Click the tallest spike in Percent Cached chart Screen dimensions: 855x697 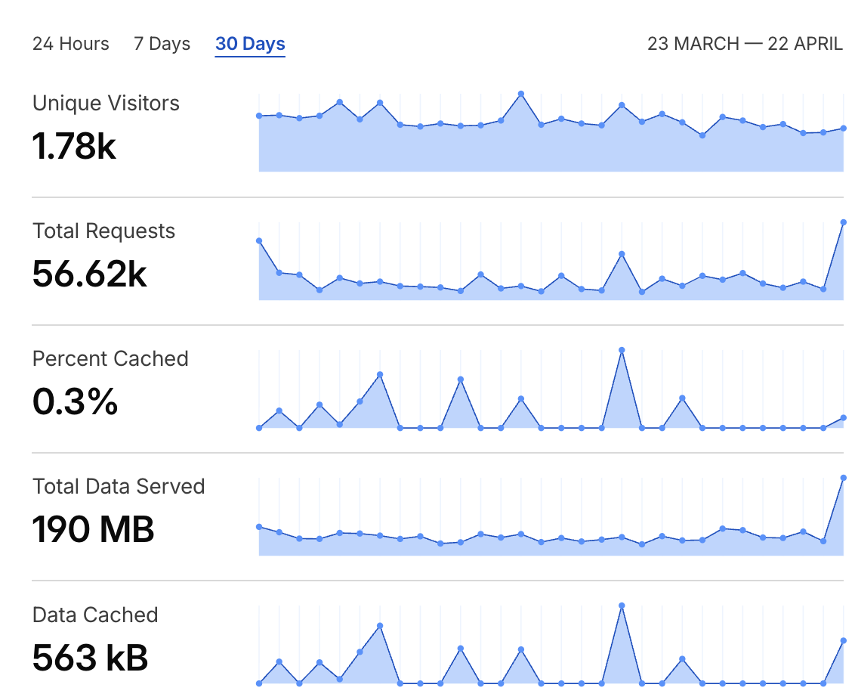click(x=622, y=350)
